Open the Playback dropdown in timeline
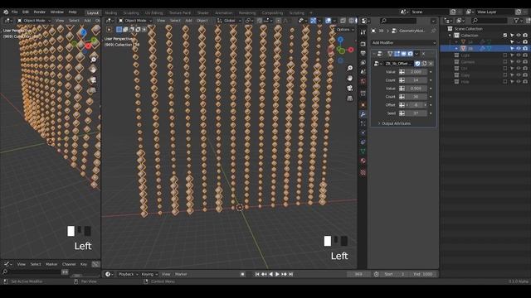This screenshot has width=531, height=298. (128, 274)
